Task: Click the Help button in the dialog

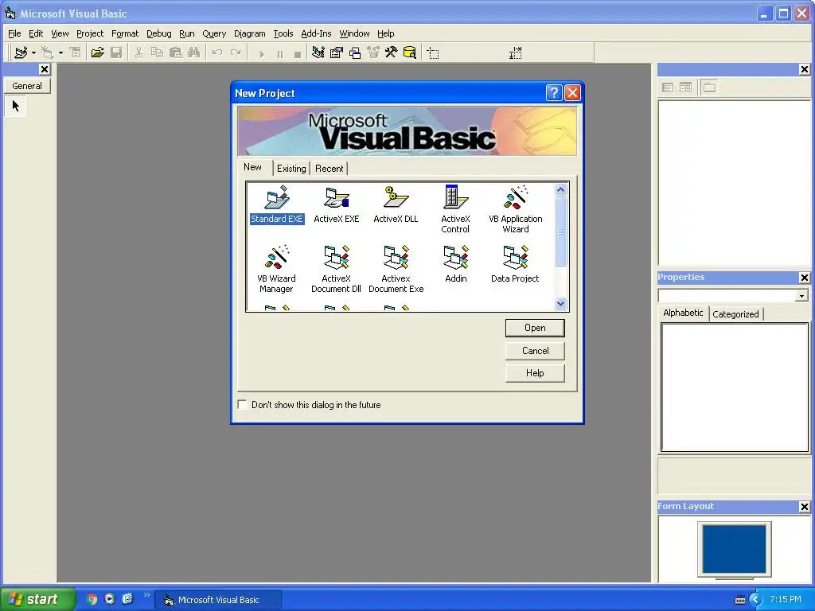Action: pos(535,373)
